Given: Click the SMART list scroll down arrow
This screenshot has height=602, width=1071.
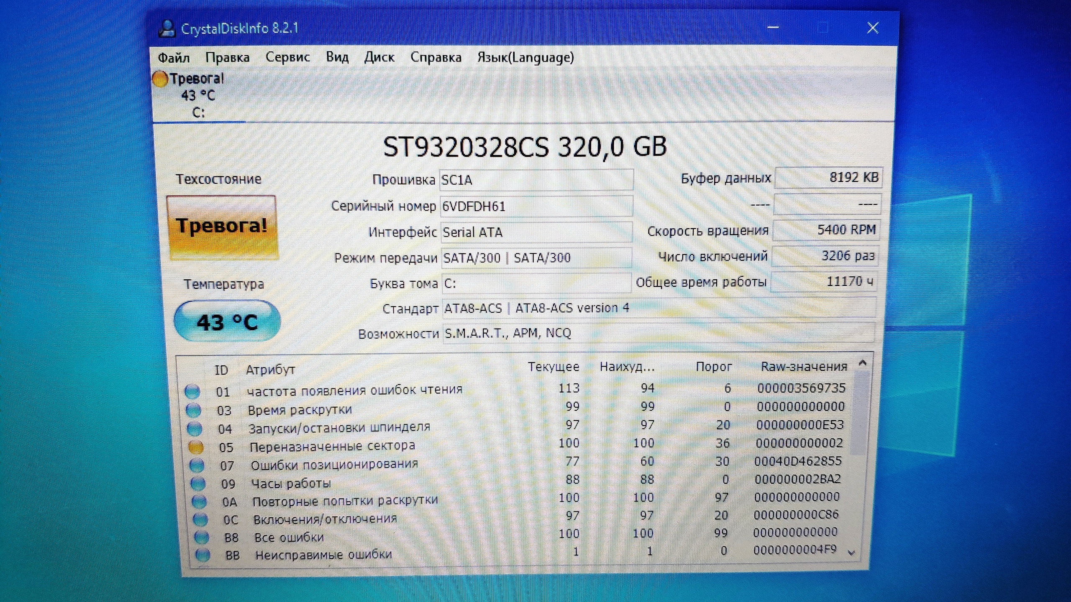Looking at the screenshot, I should (x=851, y=553).
